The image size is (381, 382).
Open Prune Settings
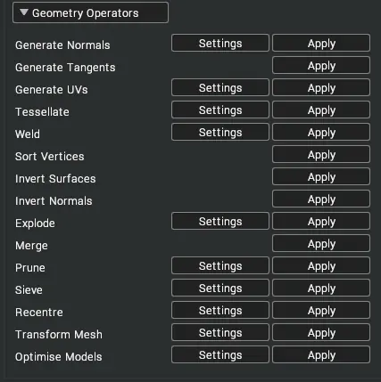tap(220, 265)
